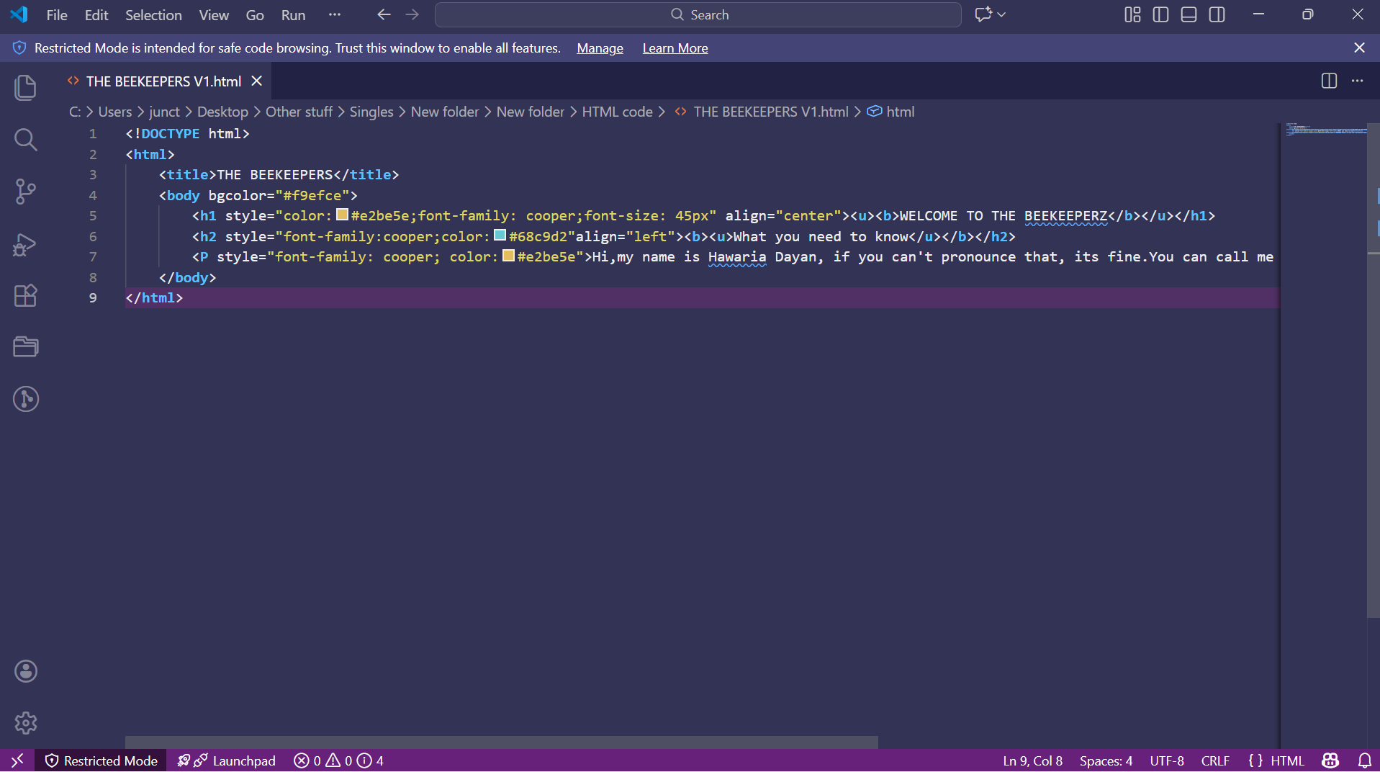1380x772 pixels.
Task: Expand the hidden menu bar items ellipsis
Action: tap(334, 15)
